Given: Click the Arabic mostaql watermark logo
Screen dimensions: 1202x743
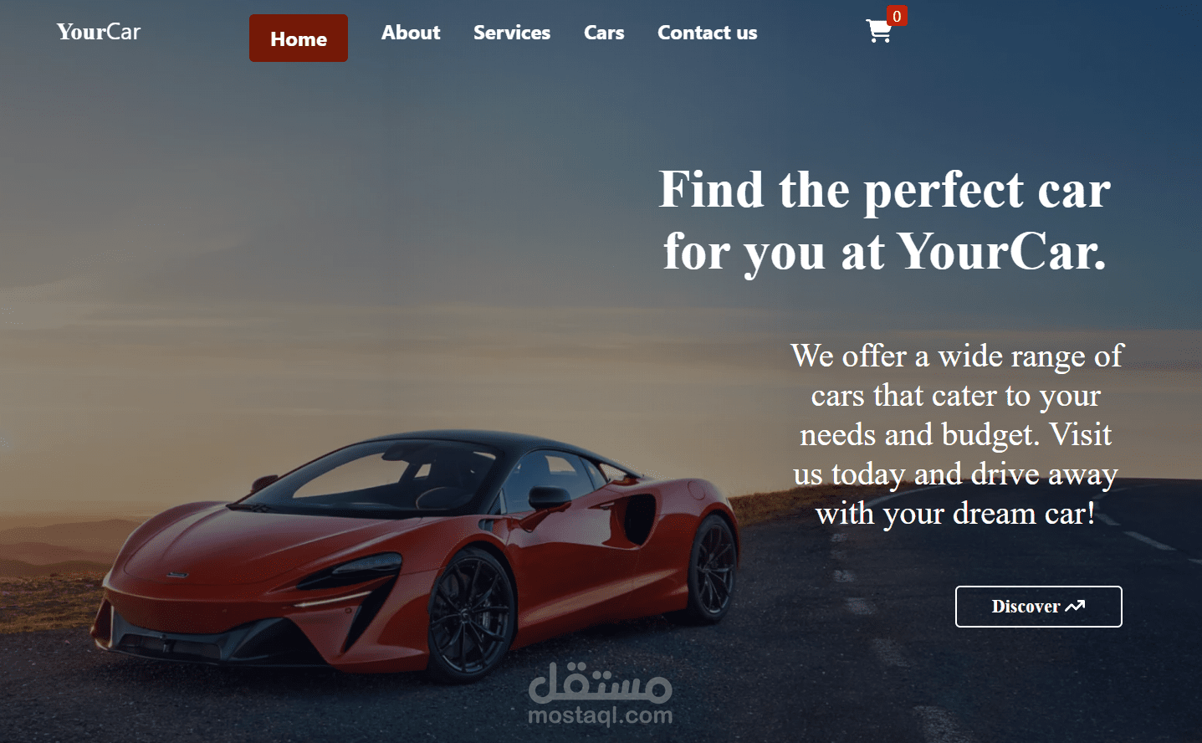Looking at the screenshot, I should (x=600, y=682).
